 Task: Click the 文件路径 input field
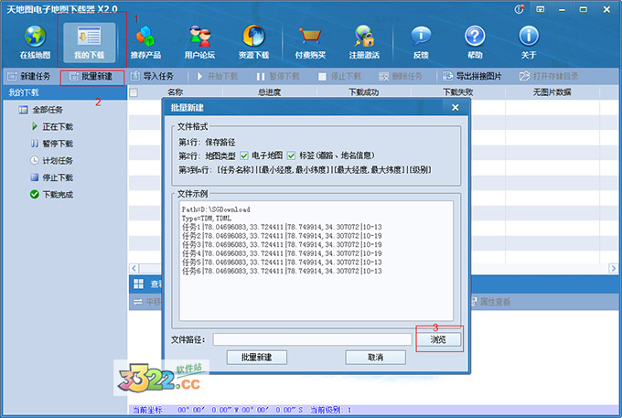pos(312,339)
